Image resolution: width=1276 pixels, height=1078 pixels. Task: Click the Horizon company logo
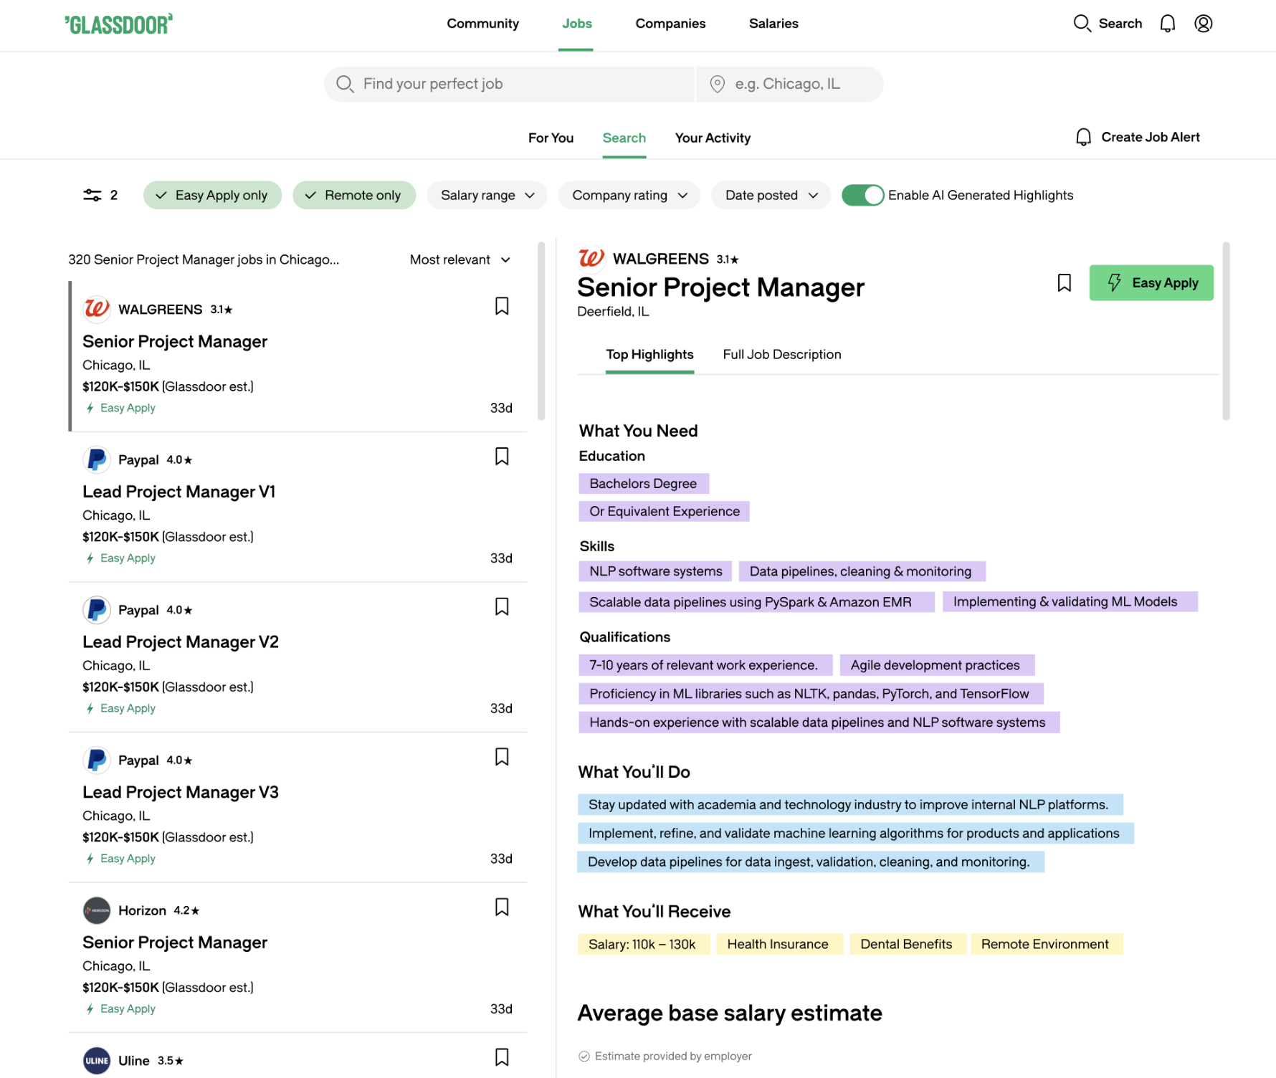pos(97,910)
